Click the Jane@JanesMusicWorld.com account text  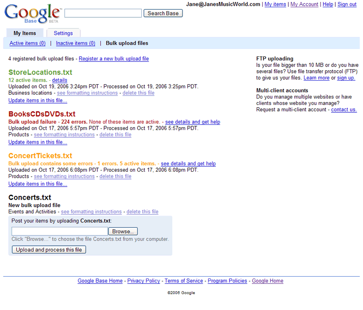223,4
